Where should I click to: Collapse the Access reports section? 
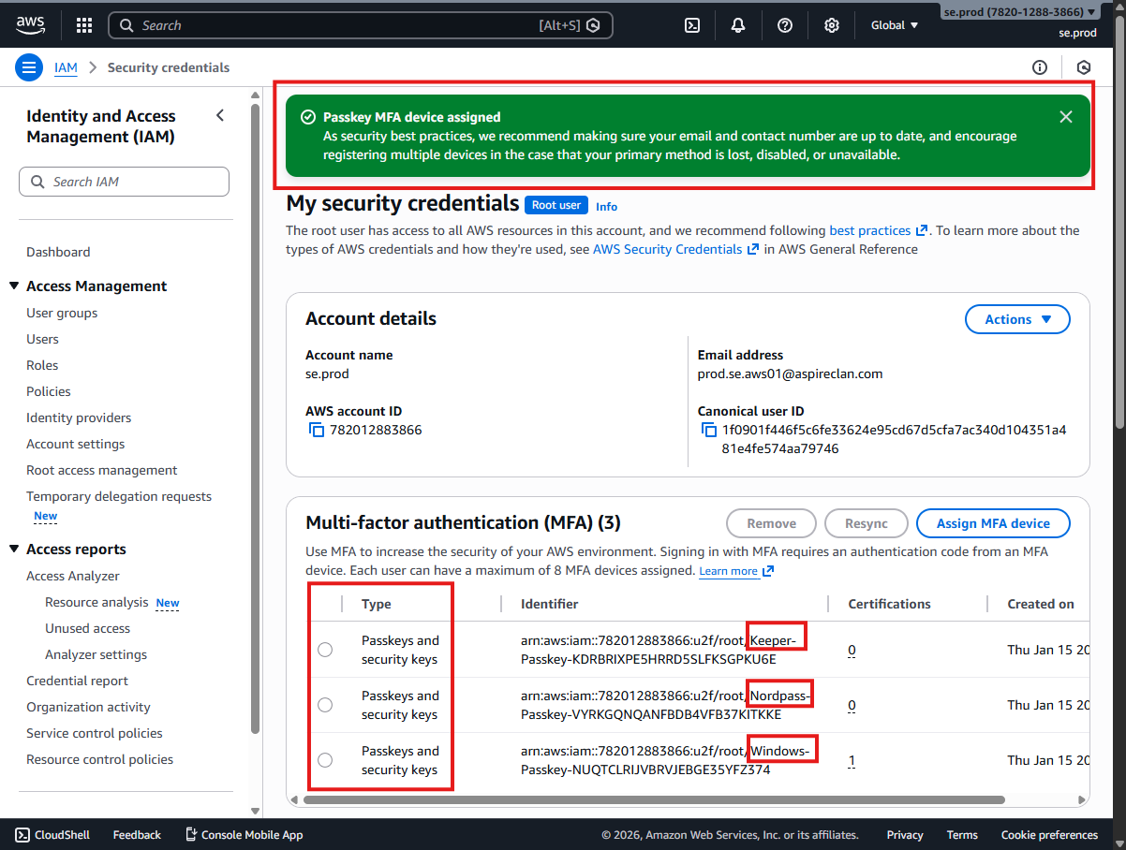14,549
